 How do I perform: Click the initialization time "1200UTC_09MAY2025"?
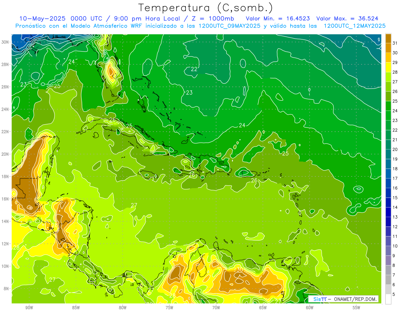click(x=229, y=26)
